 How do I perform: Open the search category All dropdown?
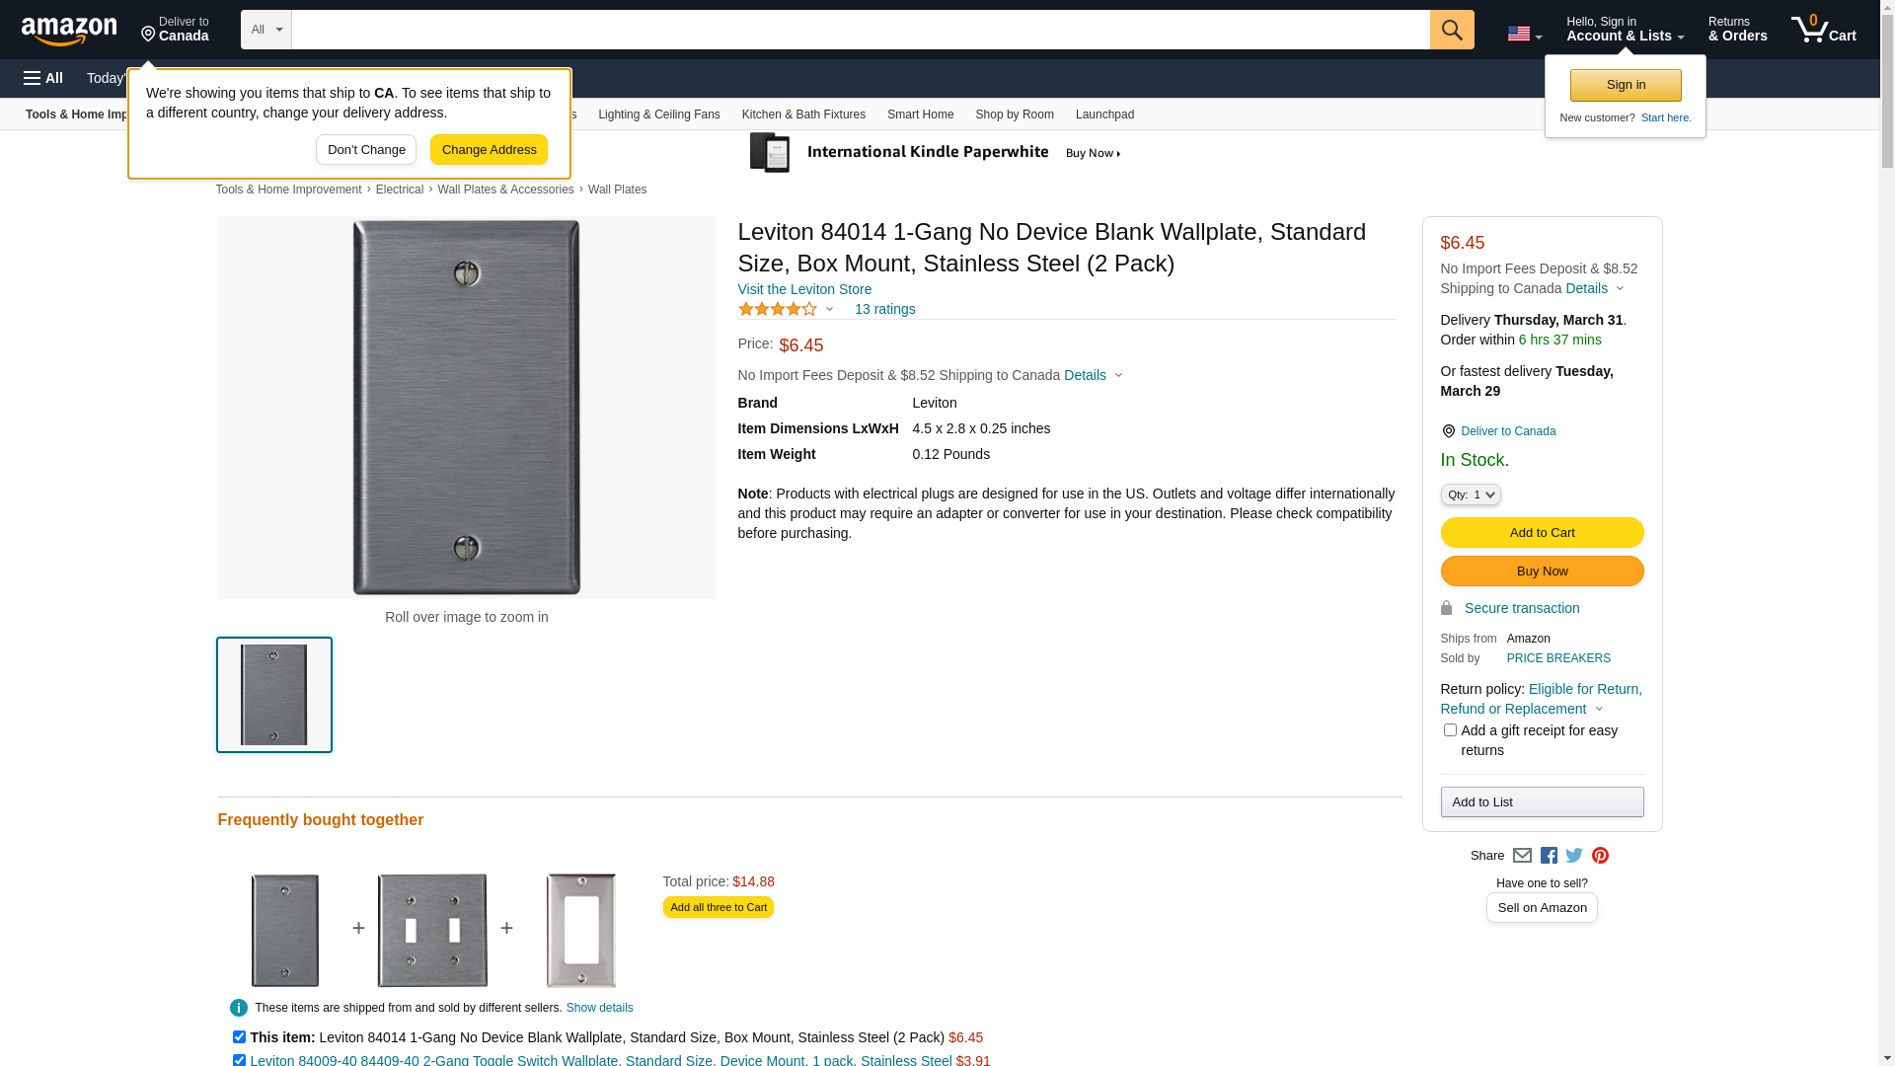coord(266,30)
